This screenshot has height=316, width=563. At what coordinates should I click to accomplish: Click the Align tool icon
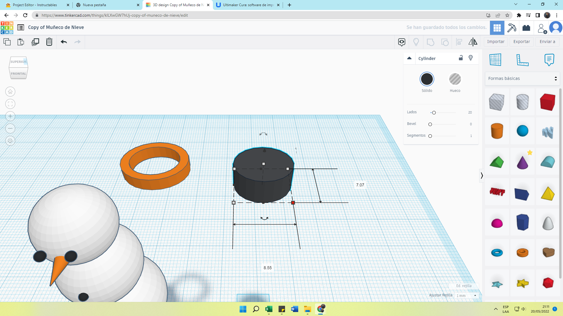click(x=459, y=42)
